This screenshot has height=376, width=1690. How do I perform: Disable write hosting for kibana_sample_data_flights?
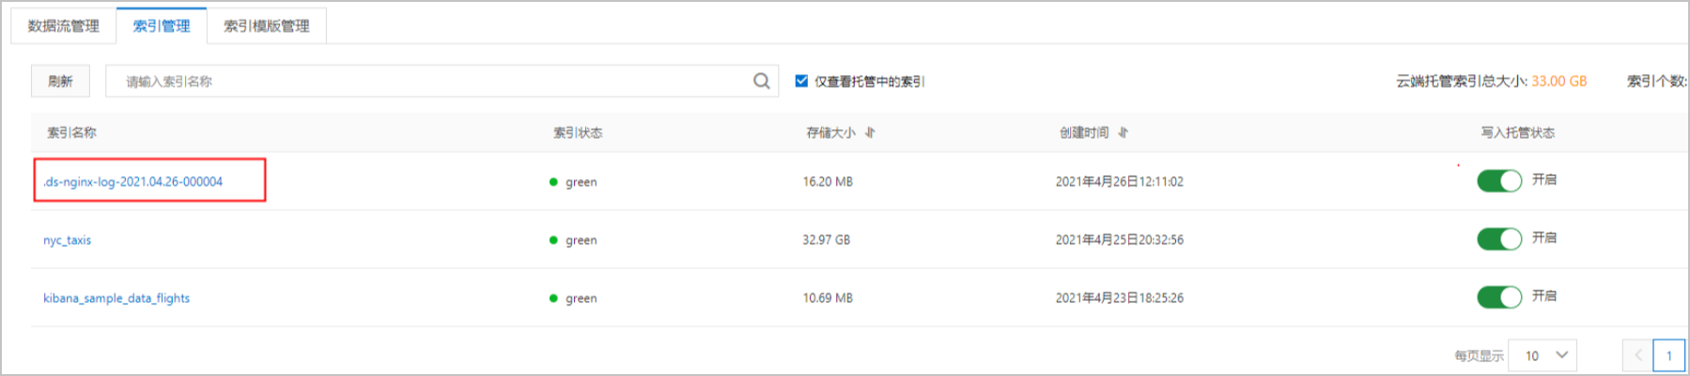pyautogui.click(x=1499, y=297)
